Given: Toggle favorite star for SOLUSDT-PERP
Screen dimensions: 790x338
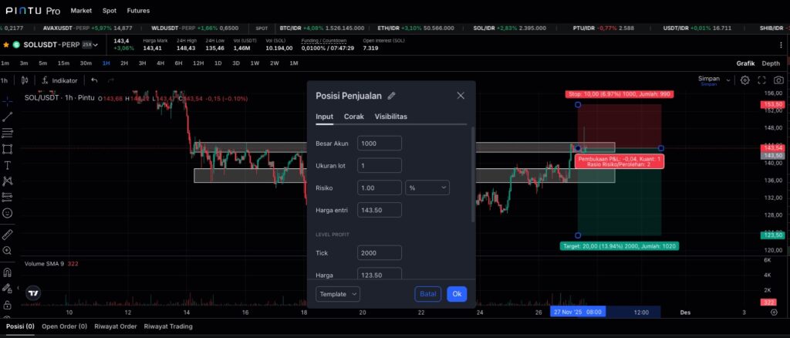Looking at the screenshot, I should [x=6, y=45].
